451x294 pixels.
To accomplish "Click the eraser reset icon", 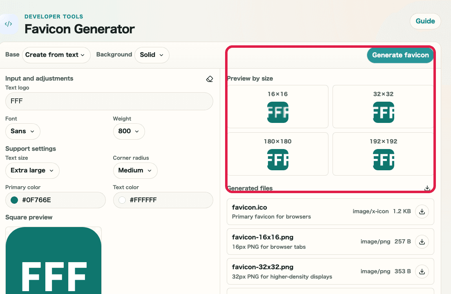I will 210,79.
